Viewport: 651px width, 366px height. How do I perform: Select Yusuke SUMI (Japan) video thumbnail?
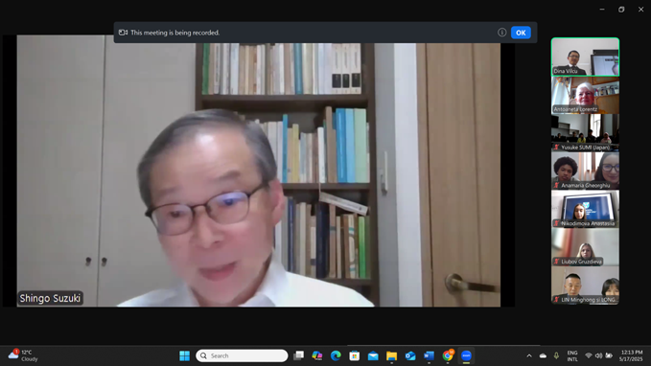pyautogui.click(x=585, y=133)
